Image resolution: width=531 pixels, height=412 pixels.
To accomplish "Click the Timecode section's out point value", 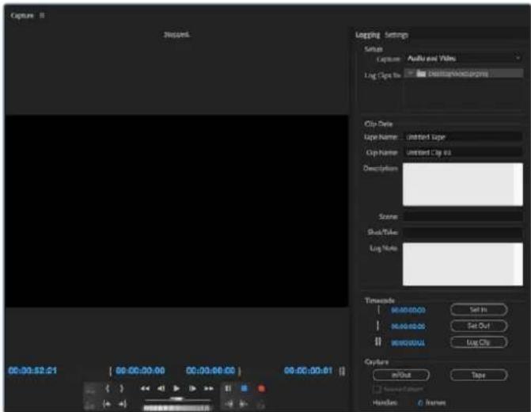I will pyautogui.click(x=408, y=326).
